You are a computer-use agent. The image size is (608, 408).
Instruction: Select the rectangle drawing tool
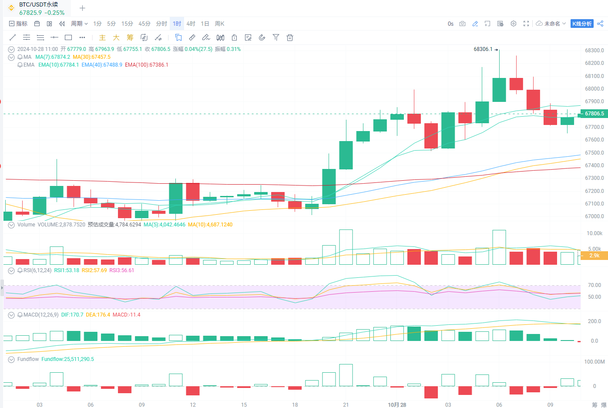point(68,37)
